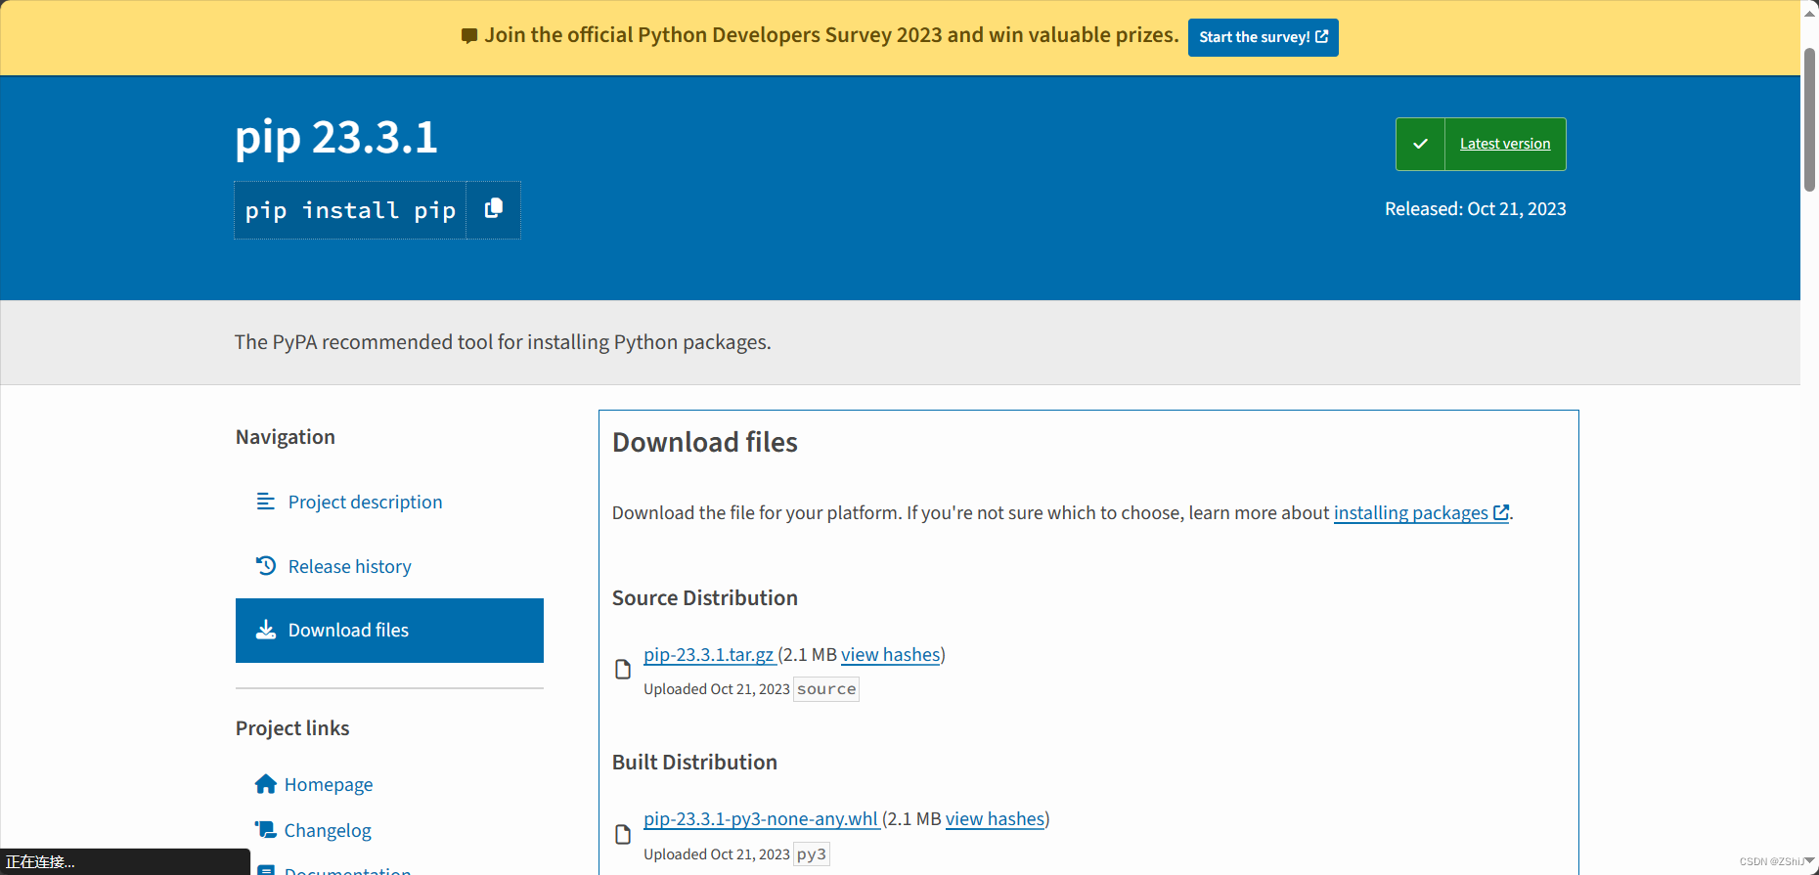Image resolution: width=1819 pixels, height=875 pixels.
Task: Click the pip install pip command text
Action: [x=350, y=210]
